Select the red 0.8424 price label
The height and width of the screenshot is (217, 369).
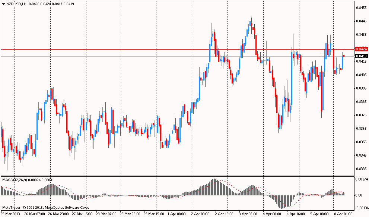(362, 49)
